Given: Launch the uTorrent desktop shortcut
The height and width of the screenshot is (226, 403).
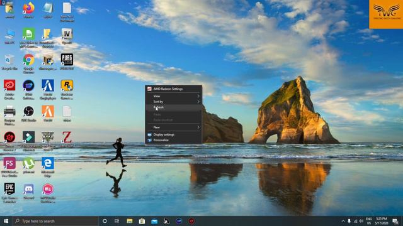Looking at the screenshot, I should (x=28, y=165).
